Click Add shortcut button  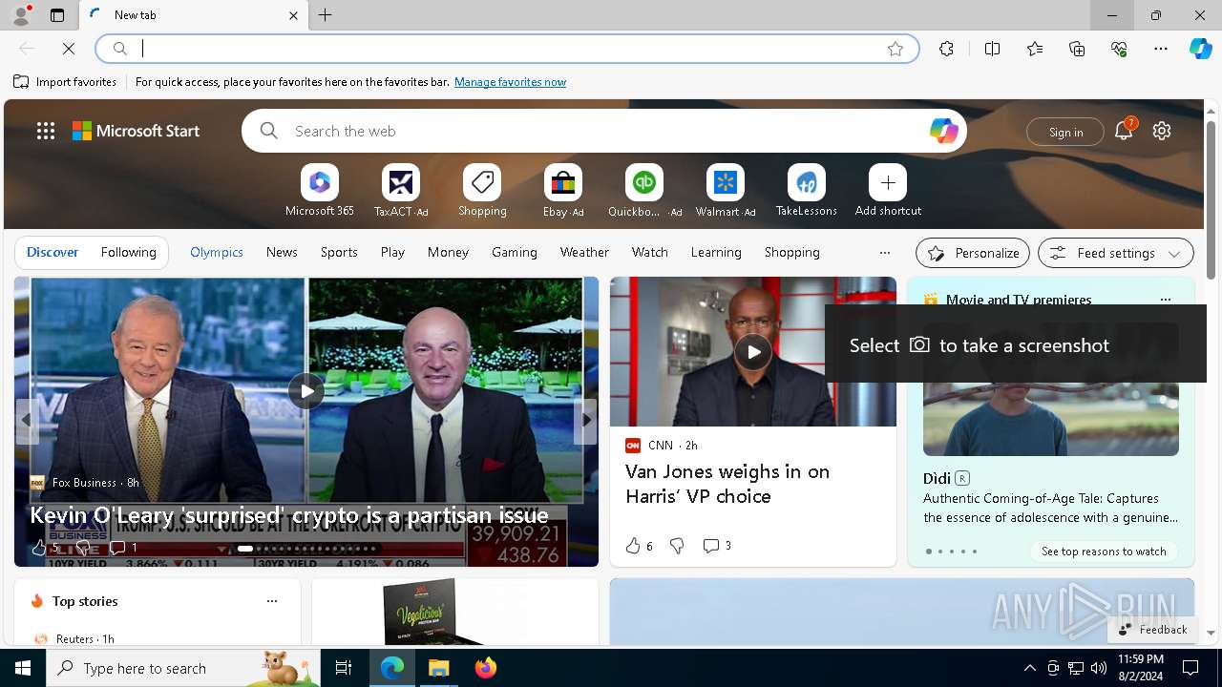coord(888,191)
